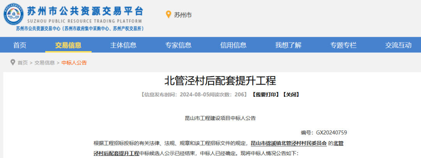Click 交易信息 breadcrumb link

point(44,63)
